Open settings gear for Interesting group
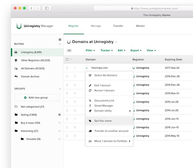This screenshot has width=193, height=168. pos(59,131)
